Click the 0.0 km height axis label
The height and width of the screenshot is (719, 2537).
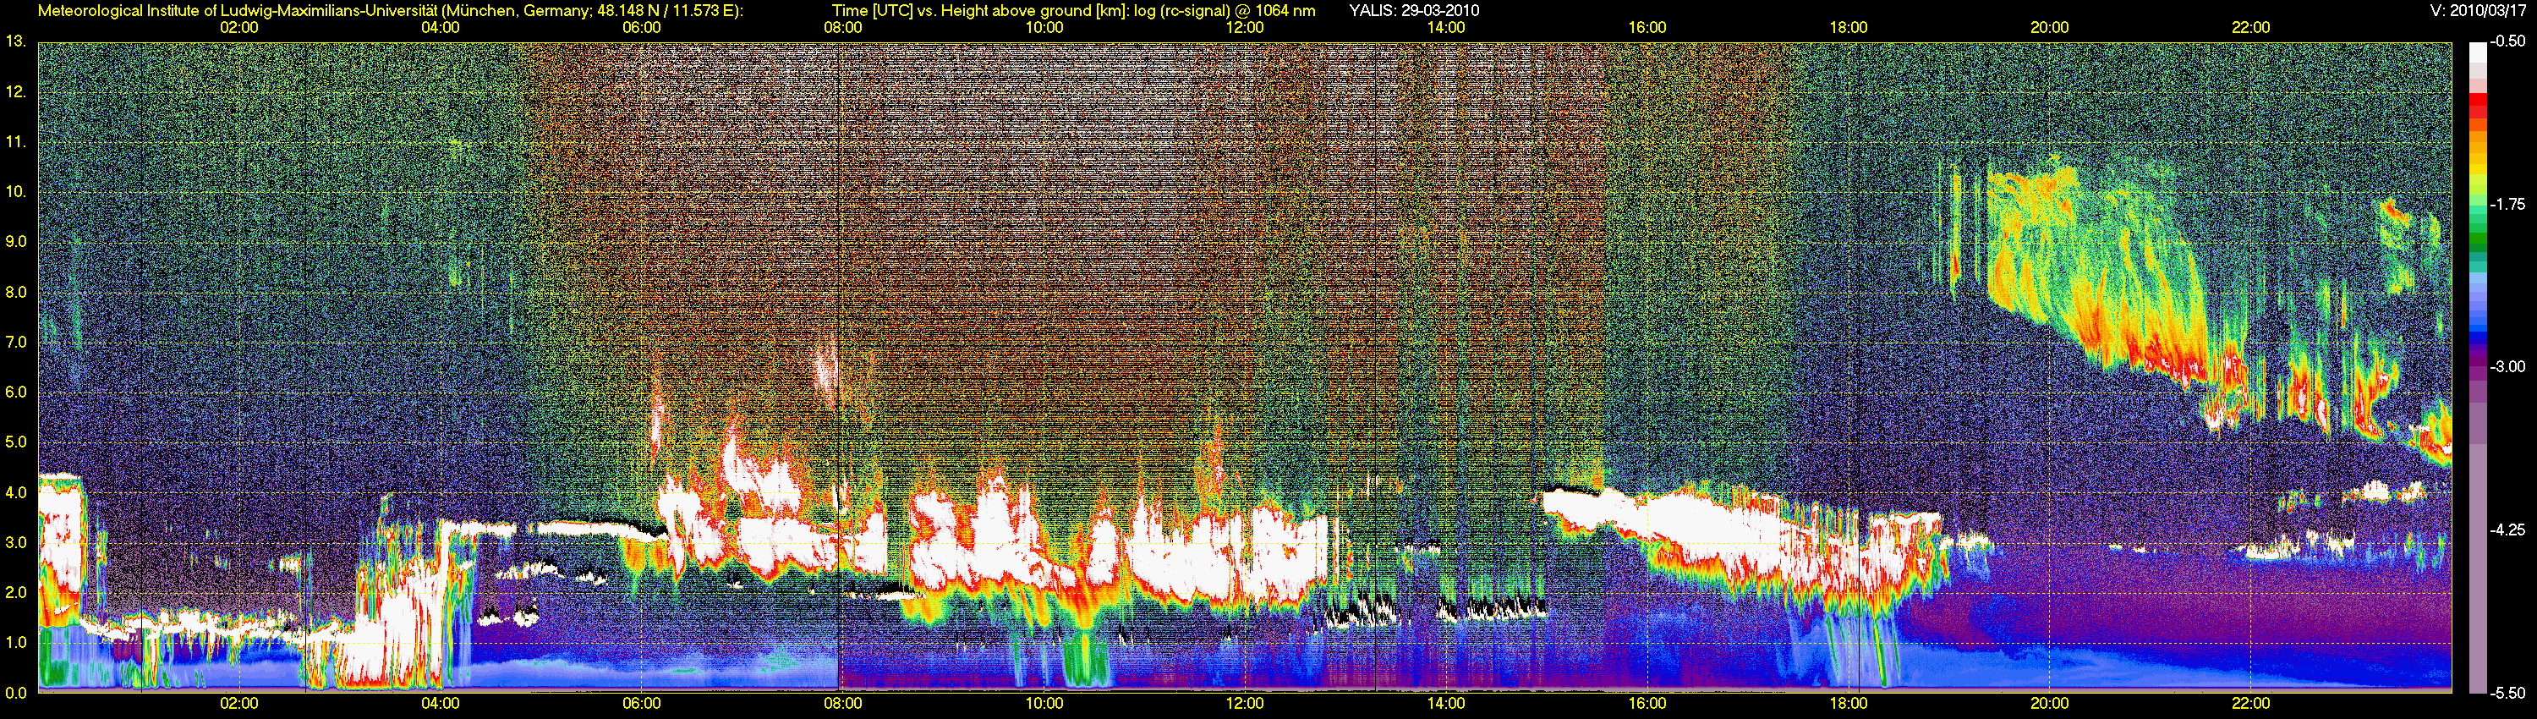(16, 693)
